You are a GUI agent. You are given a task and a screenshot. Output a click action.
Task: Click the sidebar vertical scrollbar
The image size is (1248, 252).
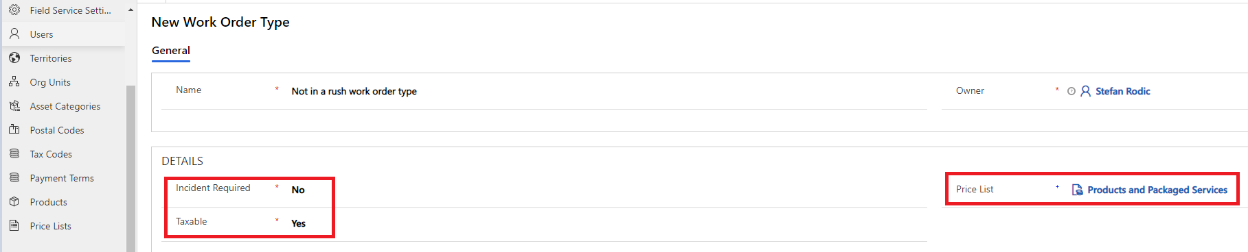click(x=131, y=168)
